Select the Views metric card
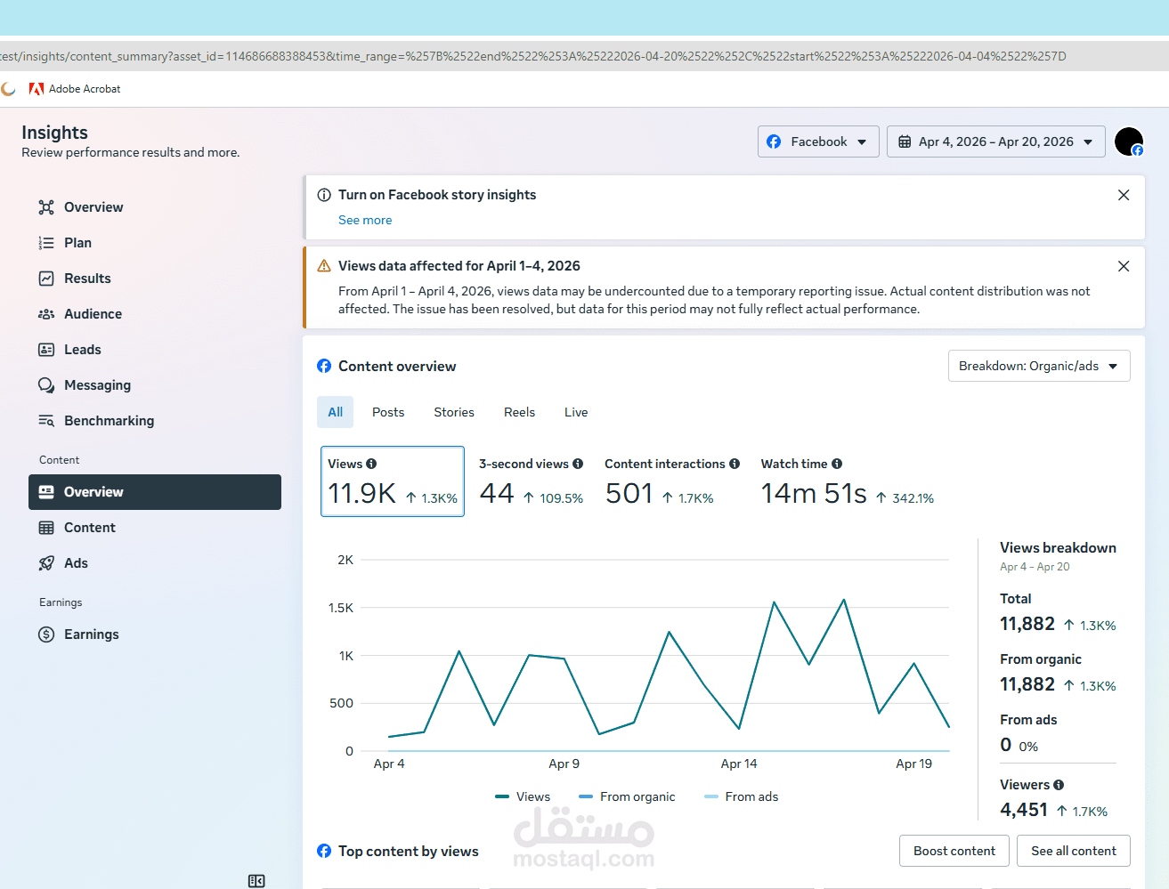The width and height of the screenshot is (1169, 889). [393, 481]
